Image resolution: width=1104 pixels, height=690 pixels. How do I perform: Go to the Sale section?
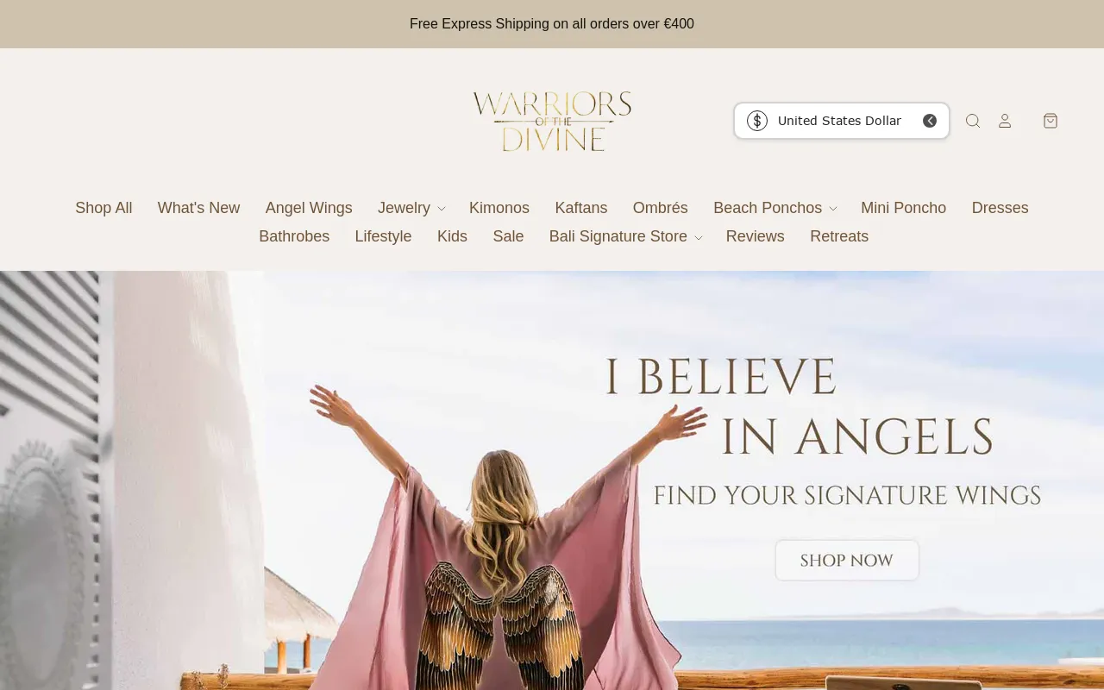click(508, 236)
